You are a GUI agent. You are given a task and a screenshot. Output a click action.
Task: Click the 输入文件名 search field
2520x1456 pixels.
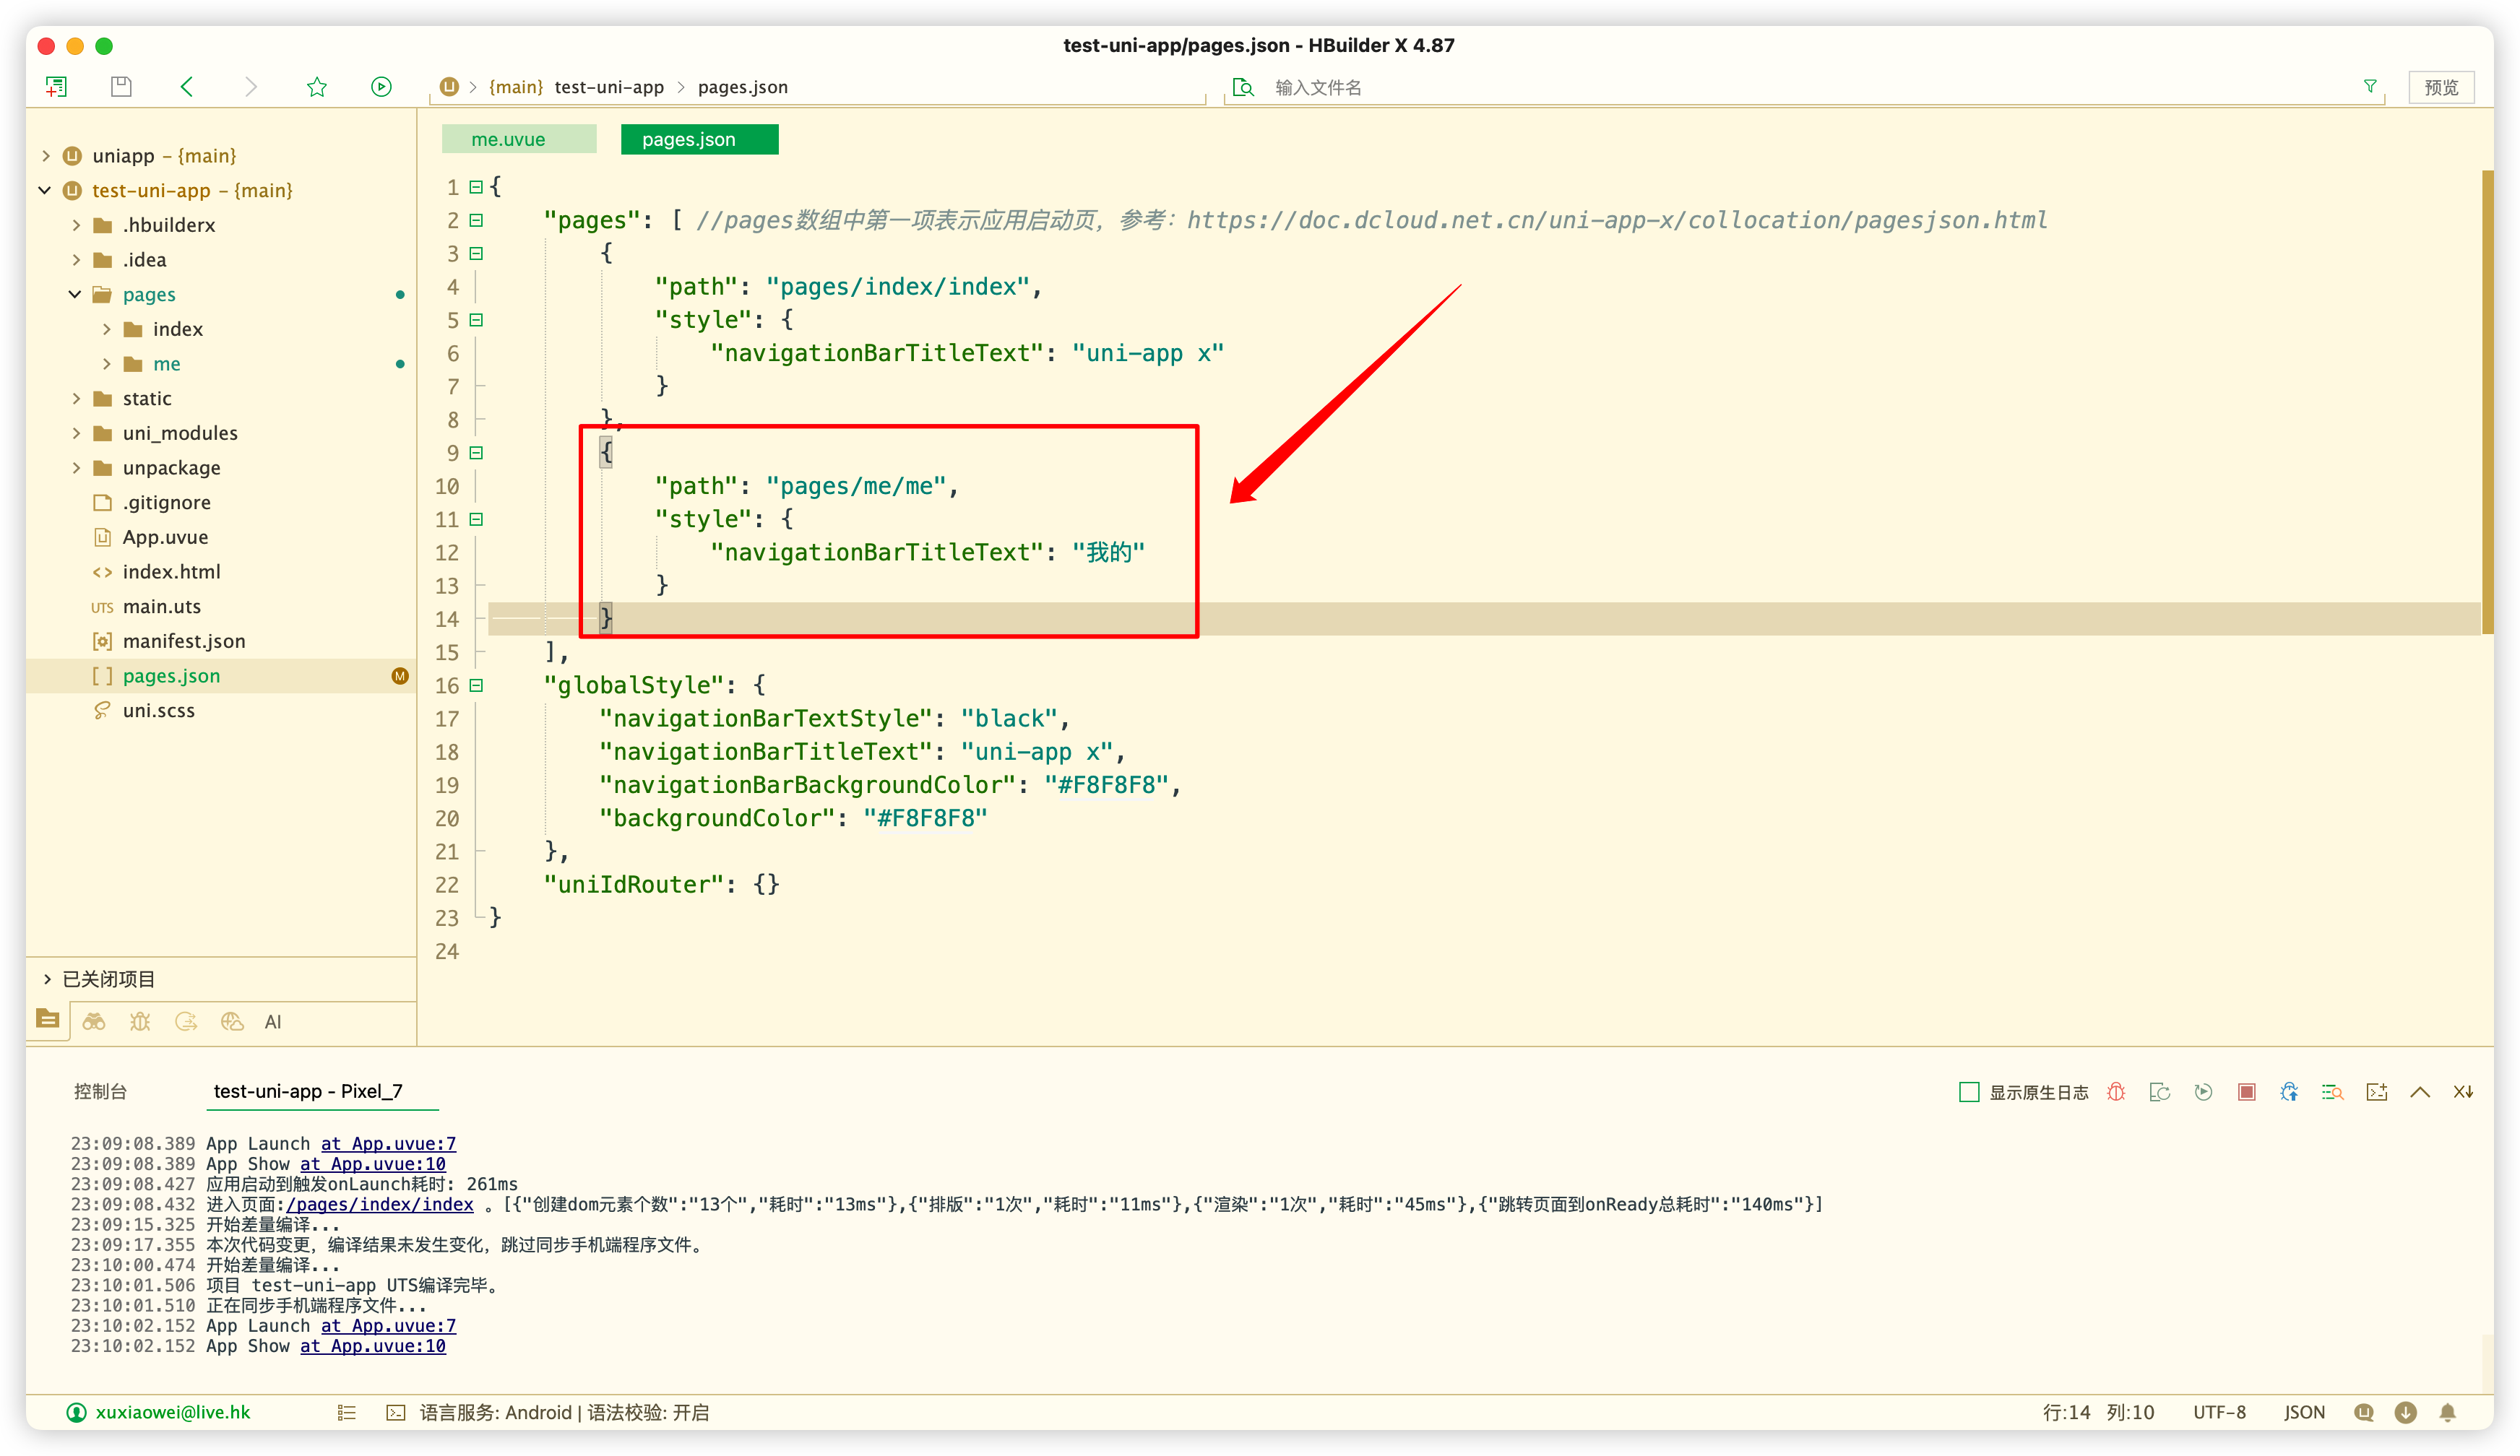[1318, 87]
